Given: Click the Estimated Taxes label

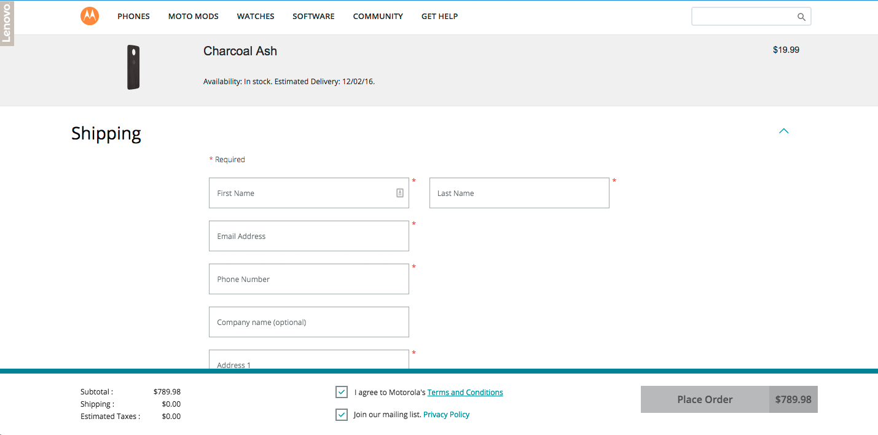Looking at the screenshot, I should point(110,417).
